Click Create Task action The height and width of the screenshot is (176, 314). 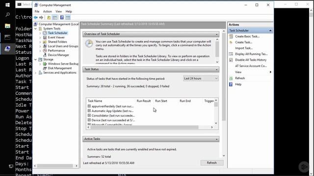point(243,43)
